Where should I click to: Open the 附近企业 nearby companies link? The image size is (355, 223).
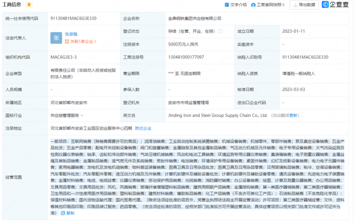point(143,128)
